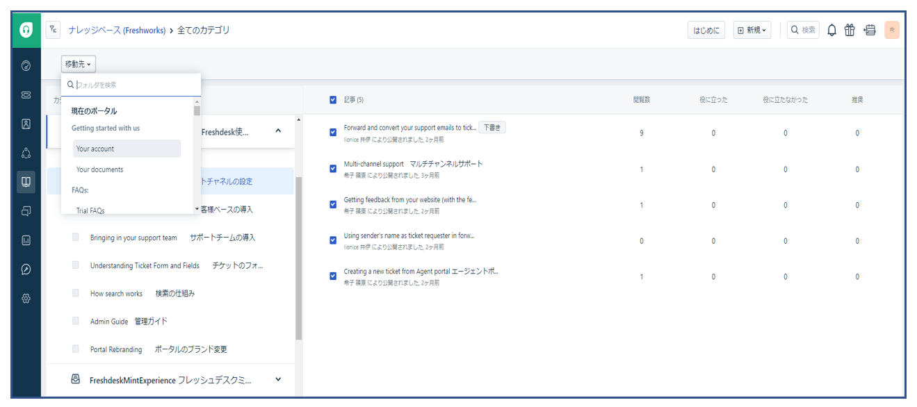Viewport: 917px width, 407px height.
Task: Click the Freshdesk headset logo
Action: (26, 31)
